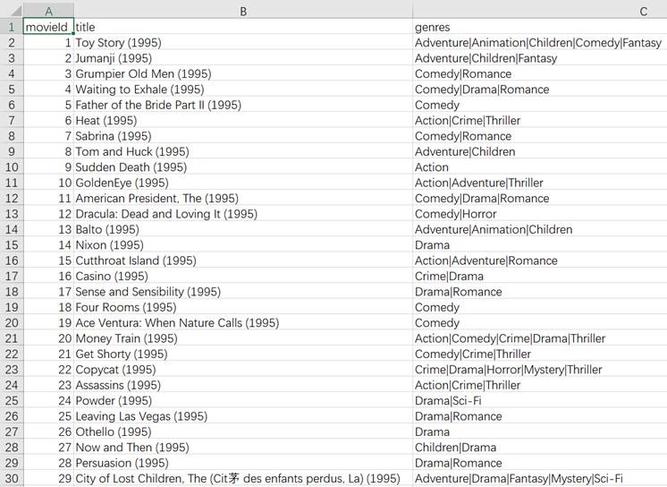Select Sense and Sensibility (1995) cell
Viewport: 667px width, 487px height.
tap(243, 292)
